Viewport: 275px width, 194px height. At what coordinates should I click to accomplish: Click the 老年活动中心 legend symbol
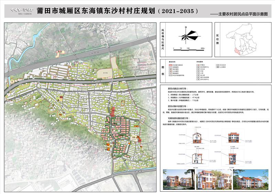click(198, 79)
